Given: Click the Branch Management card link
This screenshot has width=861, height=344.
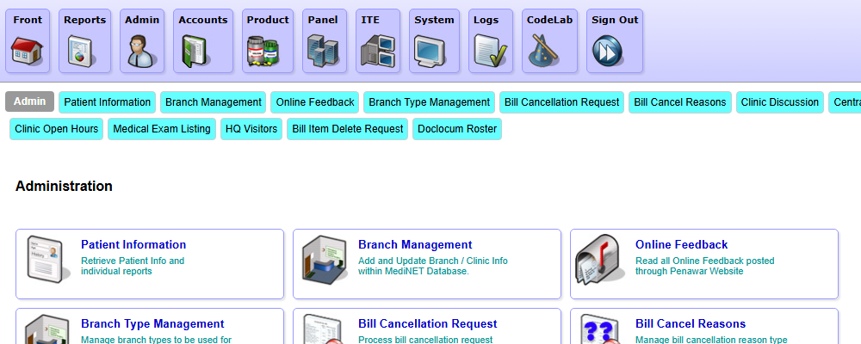Looking at the screenshot, I should click(415, 245).
